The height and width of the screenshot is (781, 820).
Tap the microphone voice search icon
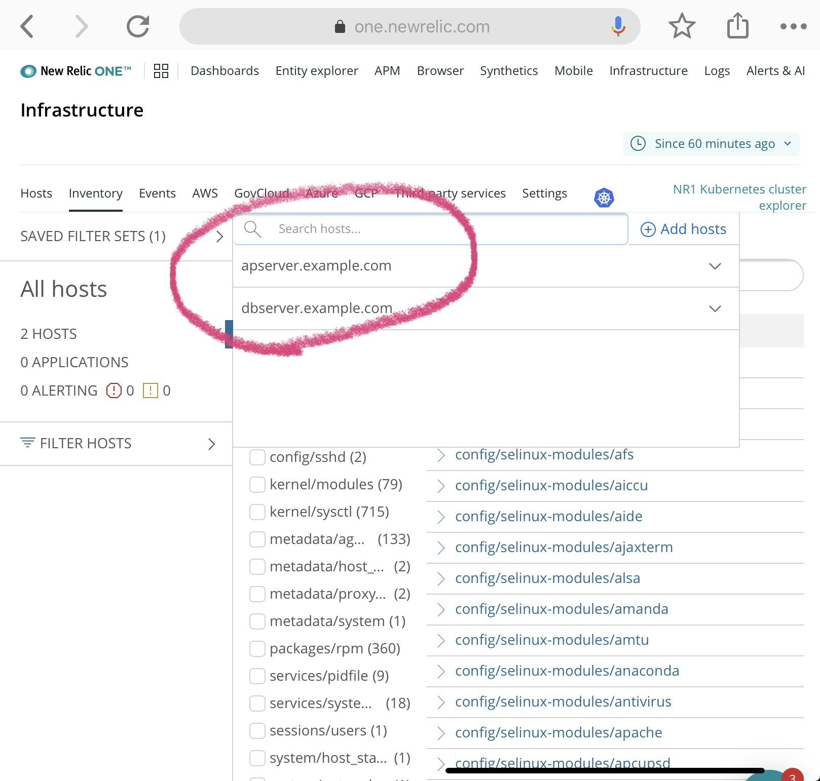click(618, 26)
